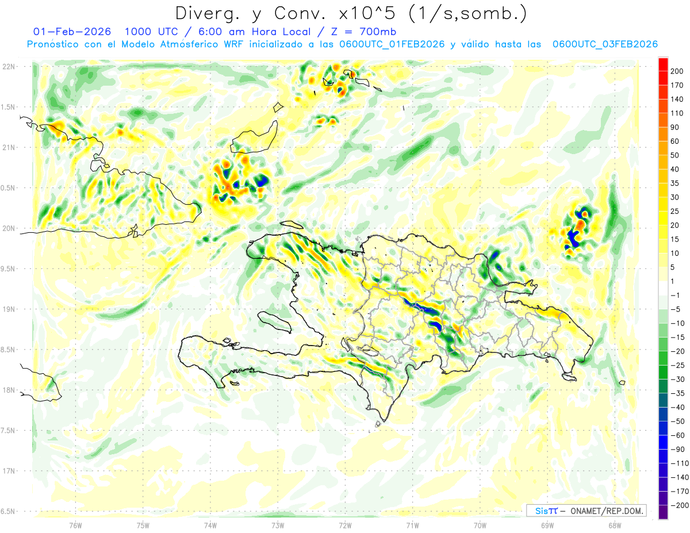Image resolution: width=690 pixels, height=533 pixels.
Task: Click the '76W' longitude label
Action: [75, 525]
